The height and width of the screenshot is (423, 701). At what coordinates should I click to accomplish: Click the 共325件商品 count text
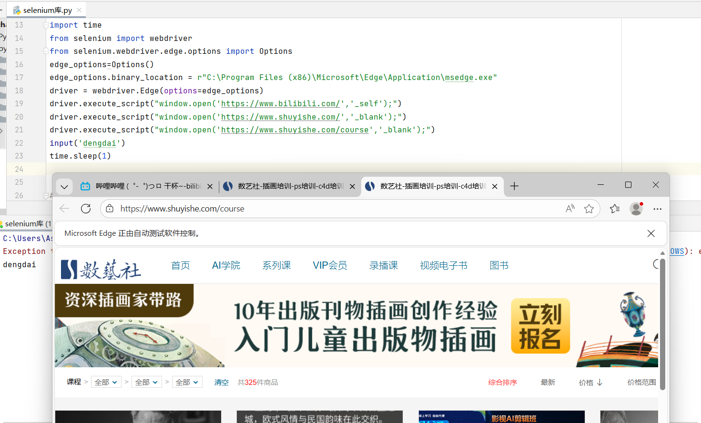(x=257, y=383)
